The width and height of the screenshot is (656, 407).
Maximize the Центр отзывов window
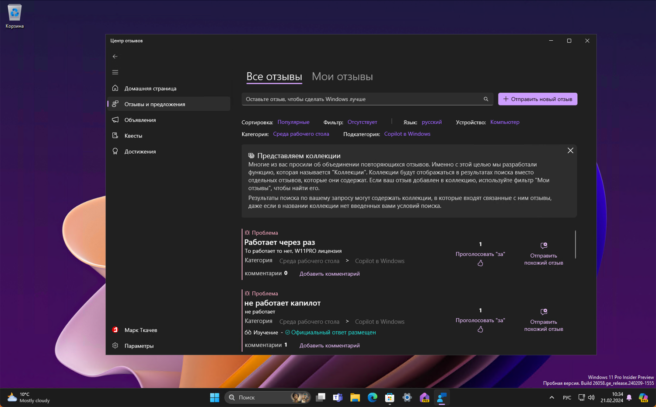tap(569, 41)
